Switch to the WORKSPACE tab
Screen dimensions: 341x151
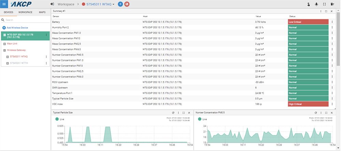click(25, 12)
